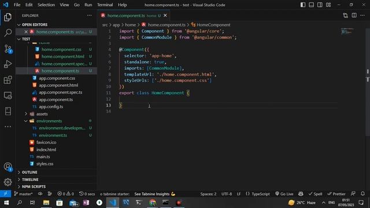
Task: Click See Tabnine Insights link
Action: (154, 194)
